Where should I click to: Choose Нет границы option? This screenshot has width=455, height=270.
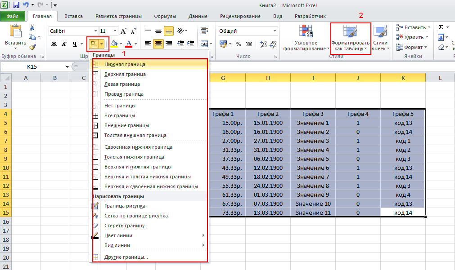[150, 106]
